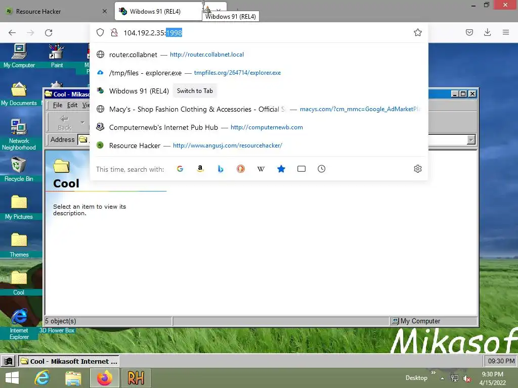Open Recycle Bin desktop icon
This screenshot has width=518, height=388.
19,169
